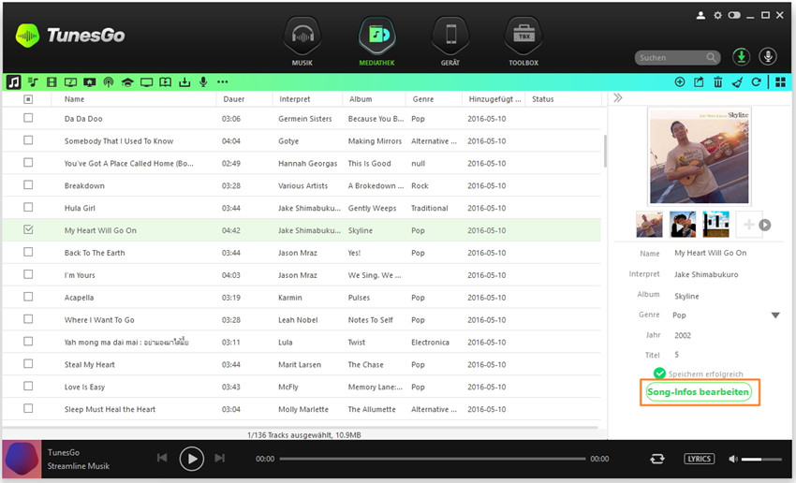Open the Movies film strip category
The image size is (796, 483).
[x=52, y=81]
